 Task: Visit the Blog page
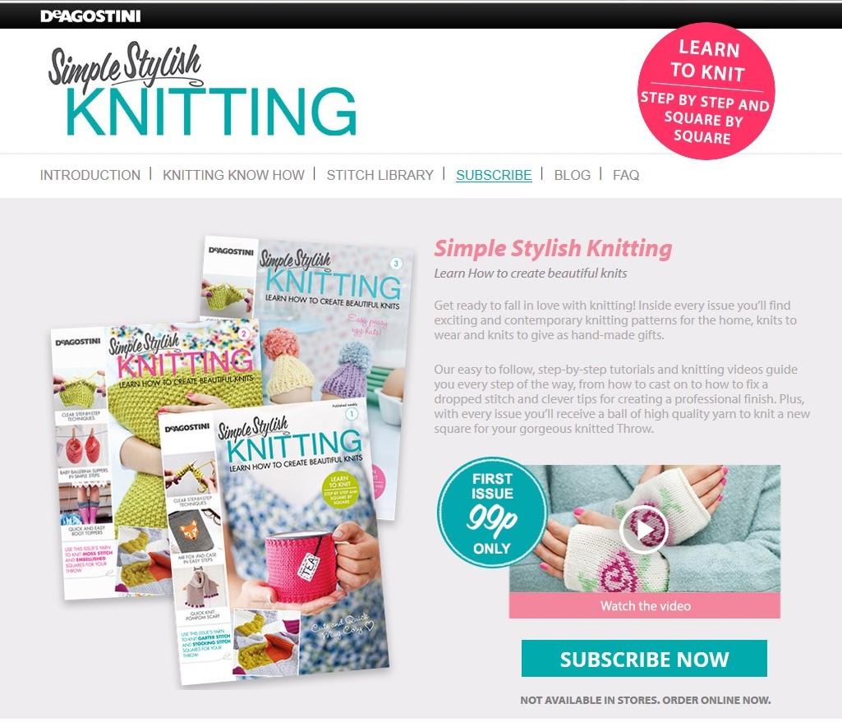tap(572, 175)
